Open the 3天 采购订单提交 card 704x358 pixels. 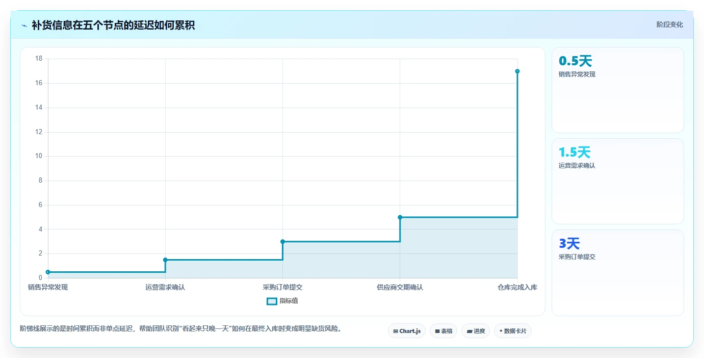click(x=617, y=272)
